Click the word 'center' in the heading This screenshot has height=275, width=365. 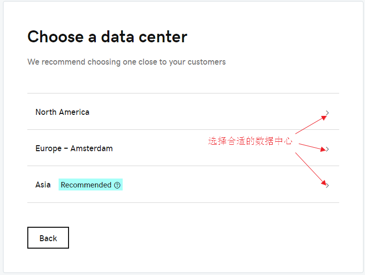click(163, 37)
